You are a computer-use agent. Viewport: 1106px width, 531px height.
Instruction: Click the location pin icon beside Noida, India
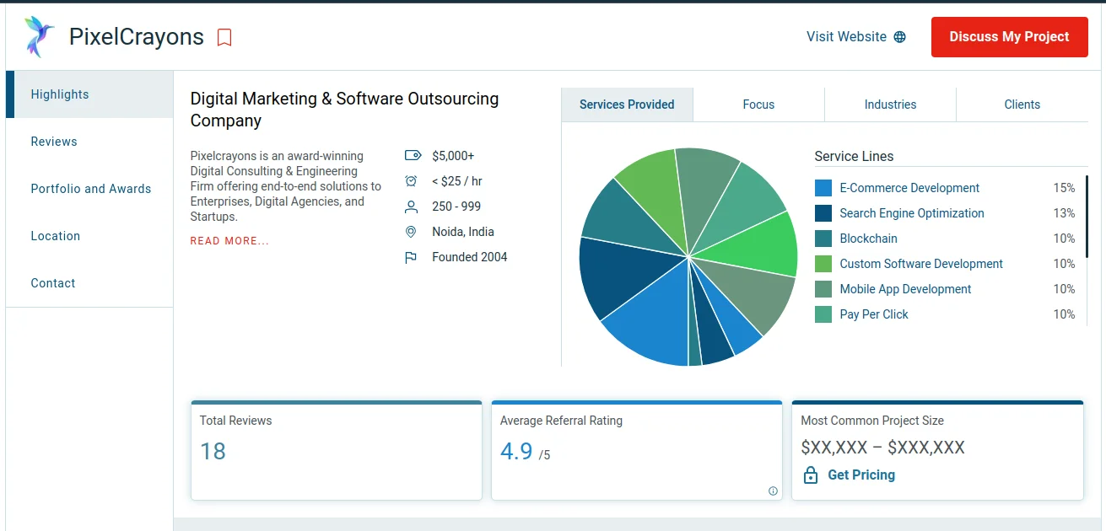click(x=412, y=232)
